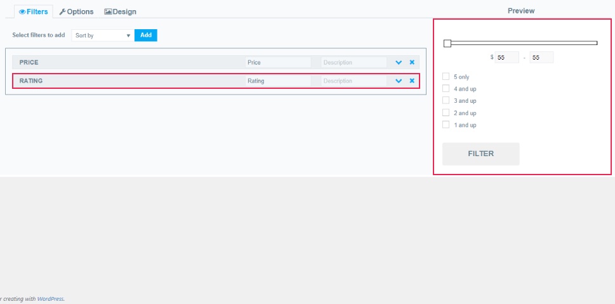Viewport: 615px width, 304px height.
Task: Click the eye icon on Filters tab
Action: (22, 12)
